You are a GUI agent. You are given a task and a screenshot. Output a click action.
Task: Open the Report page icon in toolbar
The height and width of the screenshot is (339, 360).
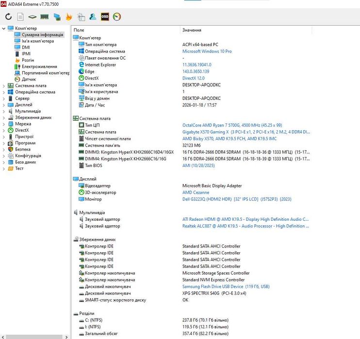(x=20, y=16)
